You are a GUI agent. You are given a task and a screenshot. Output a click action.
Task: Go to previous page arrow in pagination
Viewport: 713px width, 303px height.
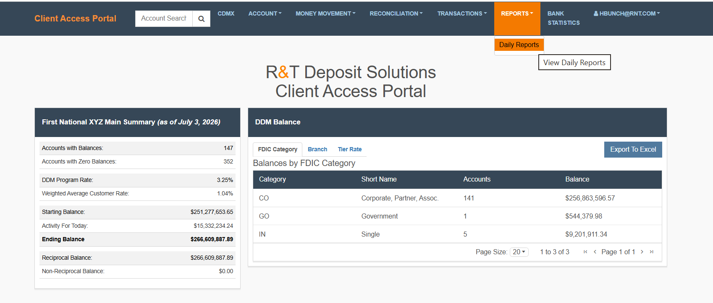click(595, 252)
